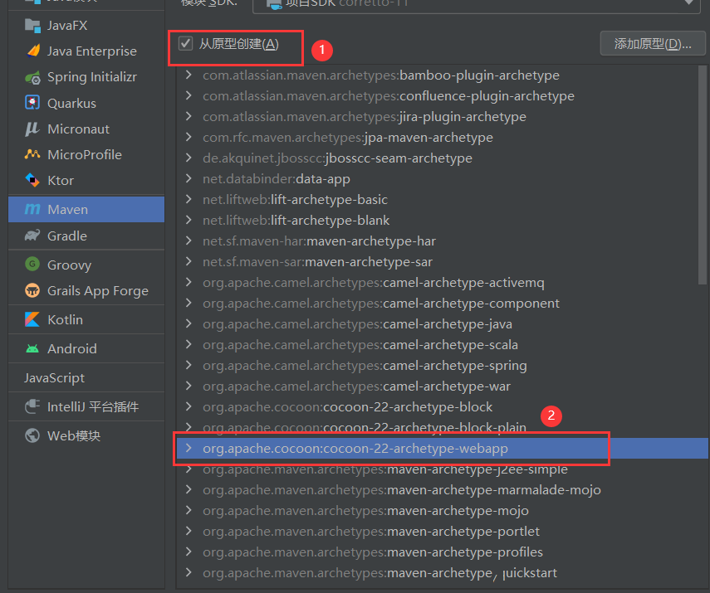Click the MicroProfile icon

click(x=32, y=155)
